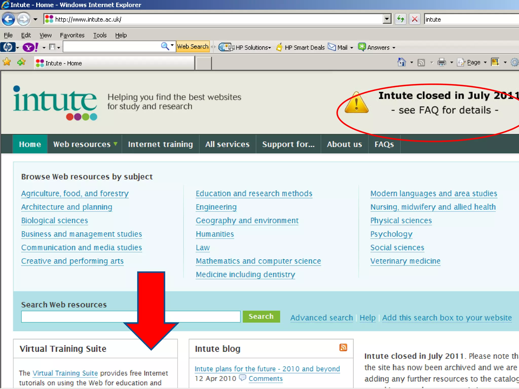
Task: Open the Intute blog RSS feed icon
Action: 343,347
